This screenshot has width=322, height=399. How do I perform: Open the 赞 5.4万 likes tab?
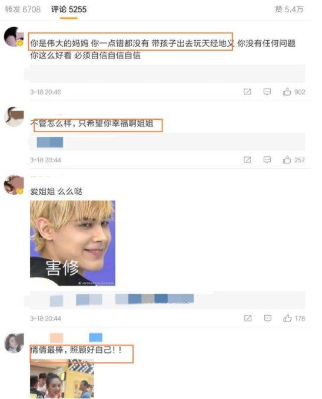(289, 9)
